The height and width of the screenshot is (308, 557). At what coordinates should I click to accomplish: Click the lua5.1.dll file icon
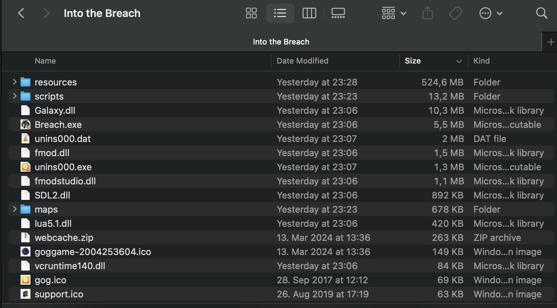coord(25,223)
